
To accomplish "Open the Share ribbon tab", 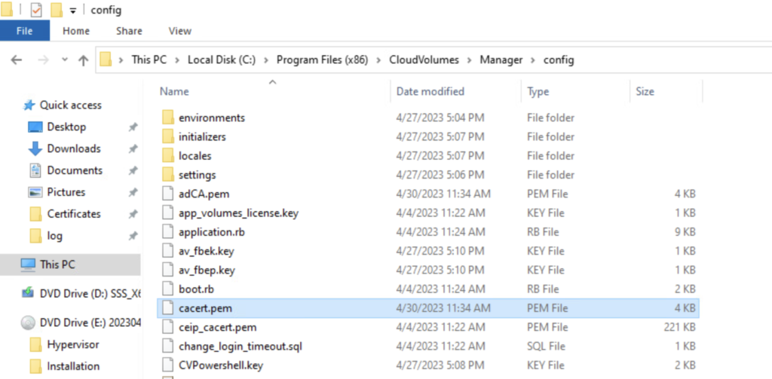I will coord(129,31).
